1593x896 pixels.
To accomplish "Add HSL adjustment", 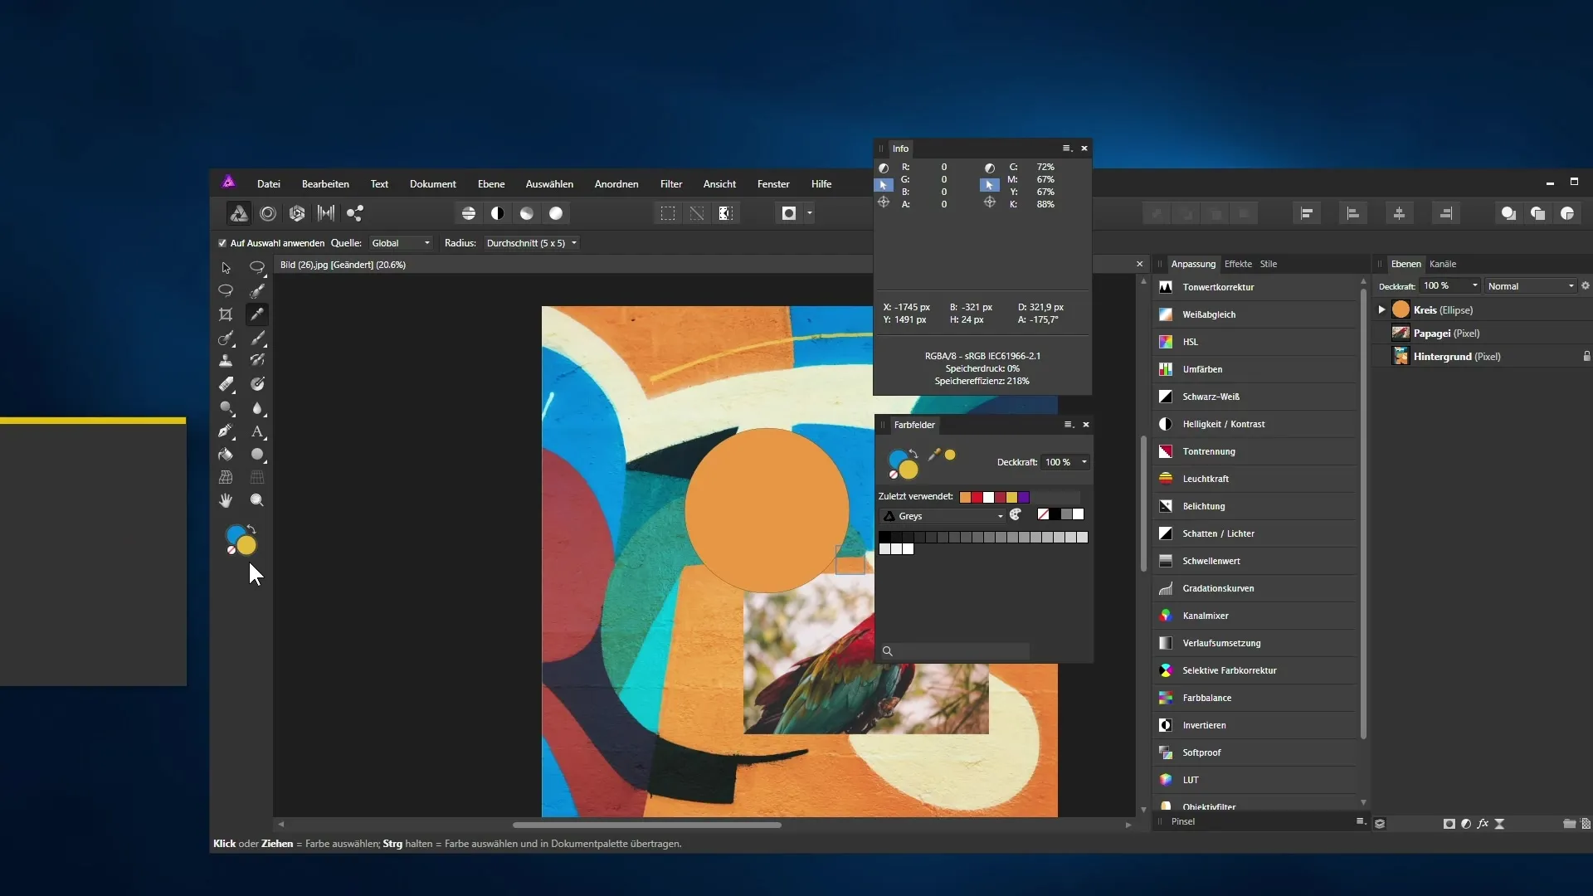I will point(1256,342).
